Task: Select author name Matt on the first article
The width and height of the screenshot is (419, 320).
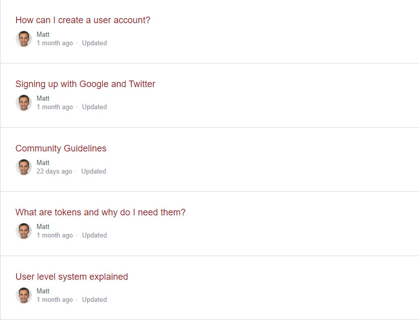Action: pos(43,34)
